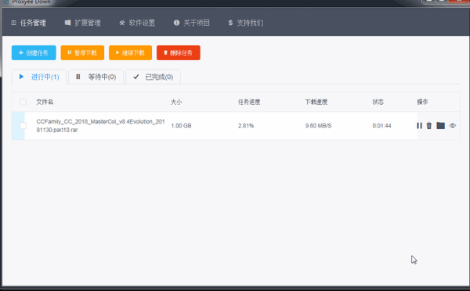Open the 任务管理 menu tab
This screenshot has width=470, height=291.
pos(29,23)
